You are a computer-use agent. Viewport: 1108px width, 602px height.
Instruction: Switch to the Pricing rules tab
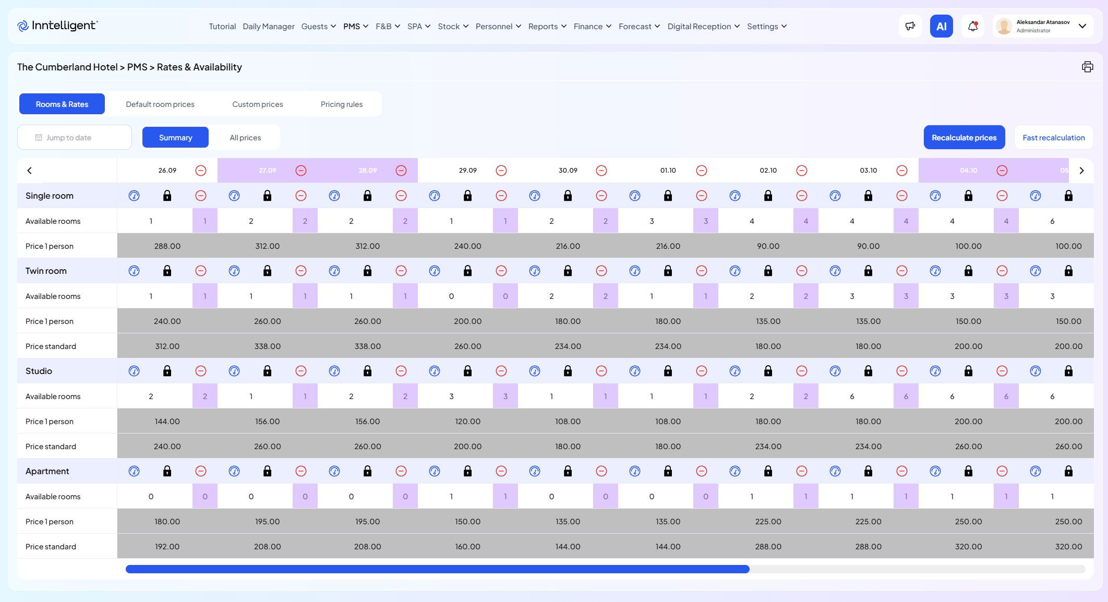pyautogui.click(x=341, y=104)
